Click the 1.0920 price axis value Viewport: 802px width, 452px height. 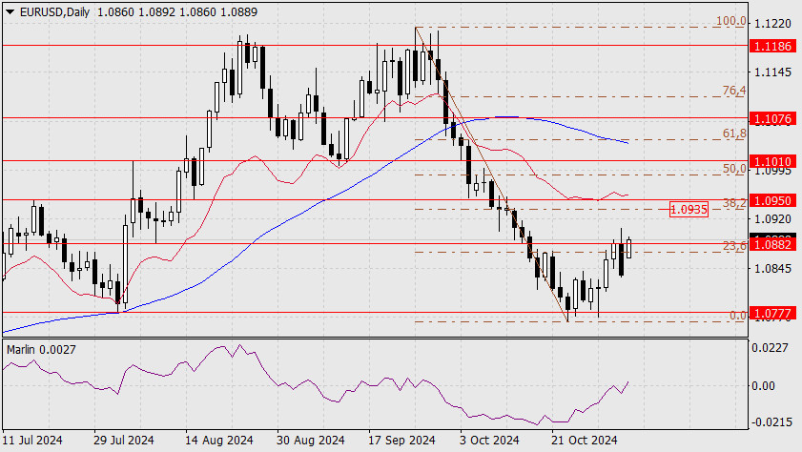coord(772,219)
